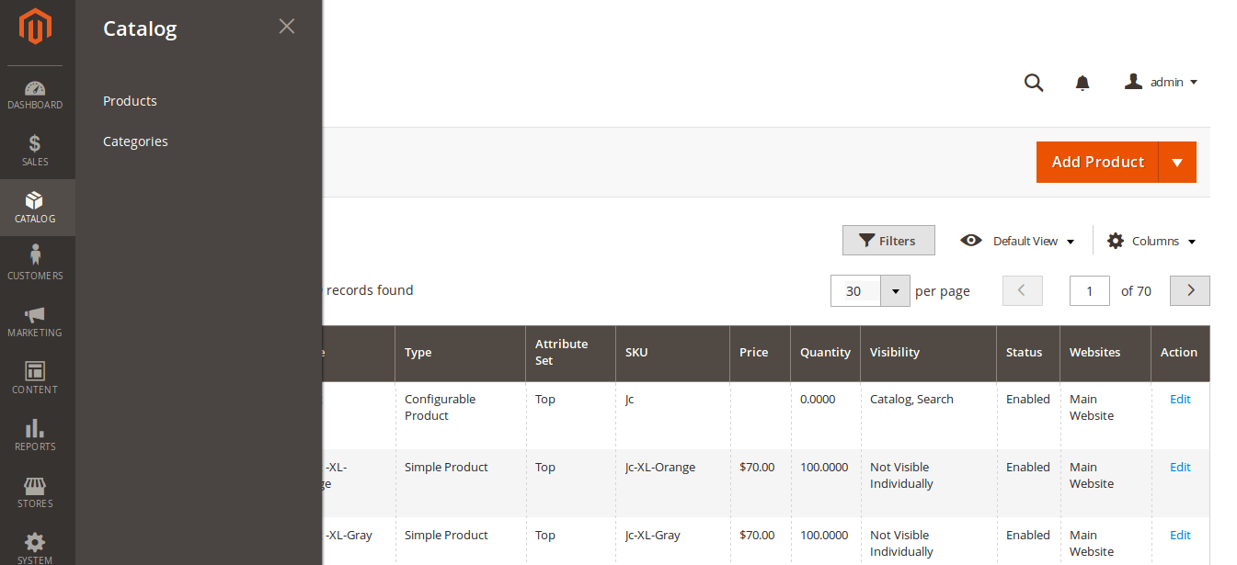The width and height of the screenshot is (1237, 565).
Task: Click the previous page arrow
Action: click(1023, 290)
